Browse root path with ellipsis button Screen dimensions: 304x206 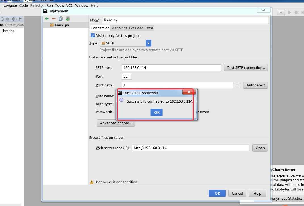pos(237,85)
